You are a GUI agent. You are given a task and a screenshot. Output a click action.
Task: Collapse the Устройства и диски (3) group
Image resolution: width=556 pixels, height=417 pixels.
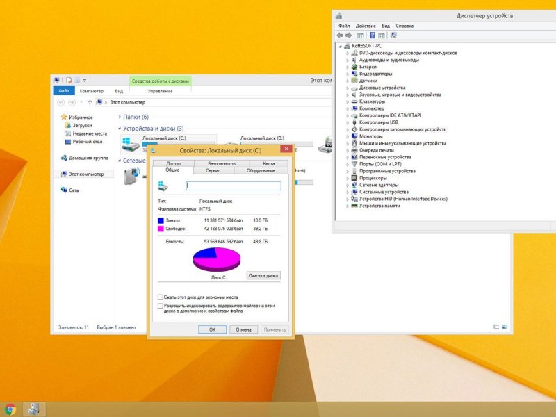tap(120, 129)
